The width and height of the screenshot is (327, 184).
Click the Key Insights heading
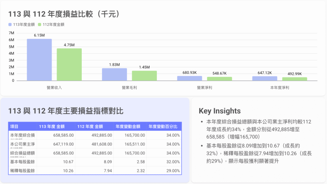click(x=219, y=111)
